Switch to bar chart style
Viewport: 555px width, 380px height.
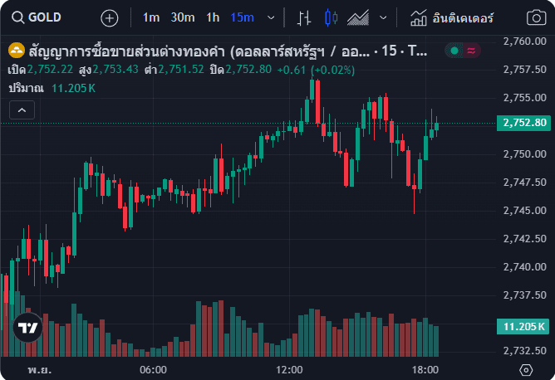pyautogui.click(x=304, y=17)
